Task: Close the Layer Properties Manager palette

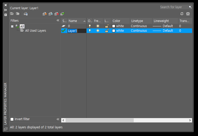Action: coord(6,5)
